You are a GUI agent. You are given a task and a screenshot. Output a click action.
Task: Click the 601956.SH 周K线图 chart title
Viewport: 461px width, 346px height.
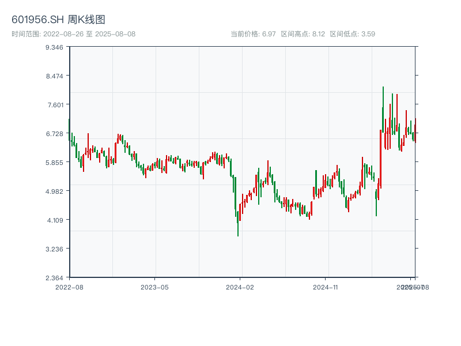pyautogui.click(x=58, y=20)
